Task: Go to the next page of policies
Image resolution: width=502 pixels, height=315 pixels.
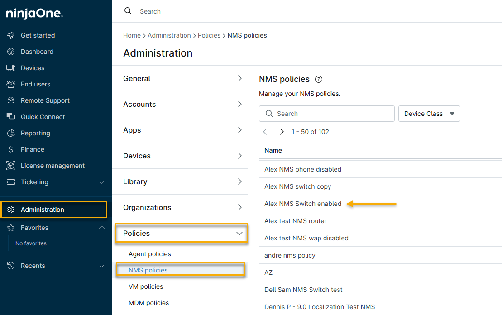Action: pyautogui.click(x=282, y=132)
